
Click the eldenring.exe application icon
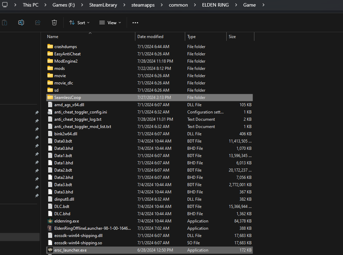click(50, 221)
